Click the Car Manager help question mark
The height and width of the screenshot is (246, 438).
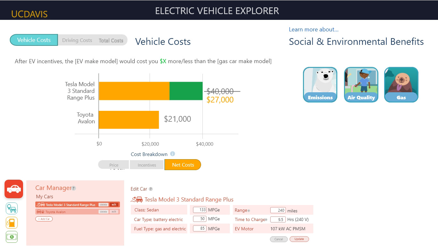click(x=74, y=188)
